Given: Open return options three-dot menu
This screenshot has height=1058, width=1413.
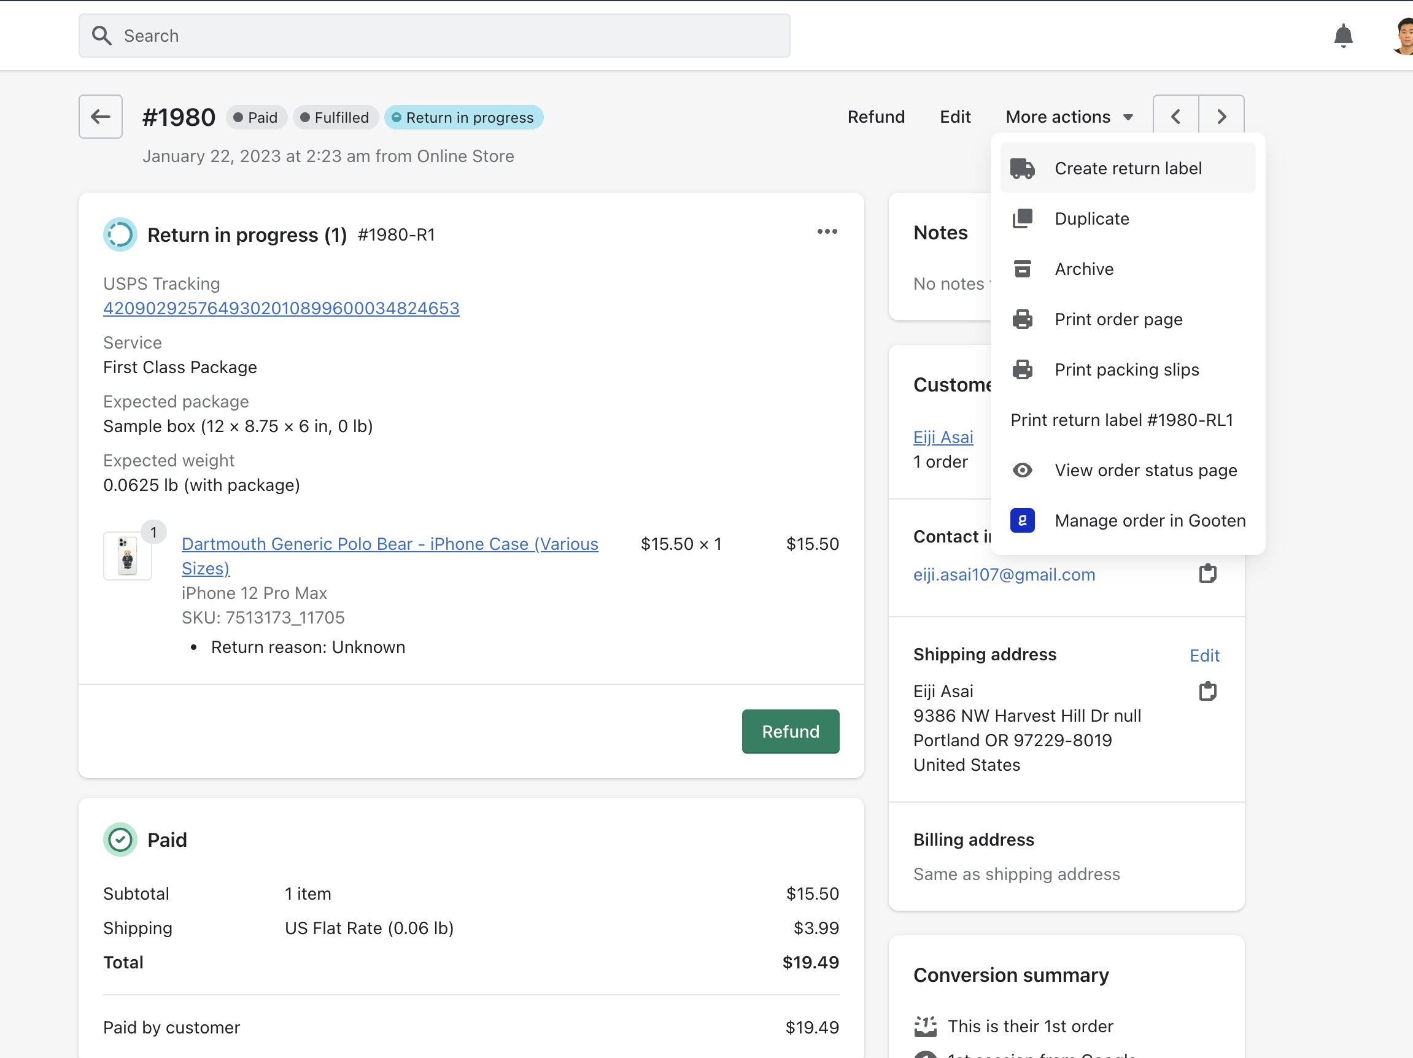Looking at the screenshot, I should click(827, 232).
